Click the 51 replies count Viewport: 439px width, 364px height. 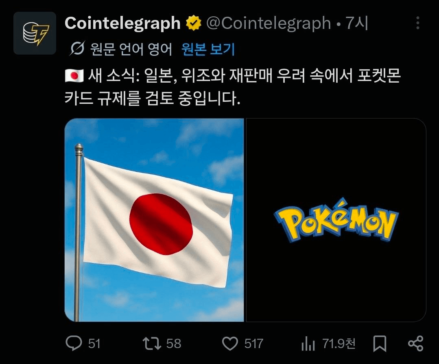point(94,344)
